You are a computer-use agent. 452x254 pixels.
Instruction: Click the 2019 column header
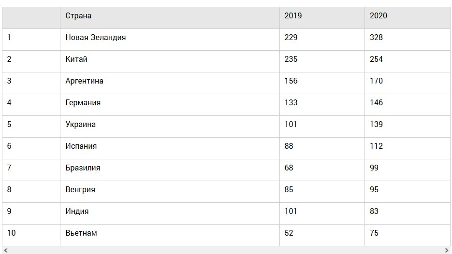pyautogui.click(x=293, y=16)
